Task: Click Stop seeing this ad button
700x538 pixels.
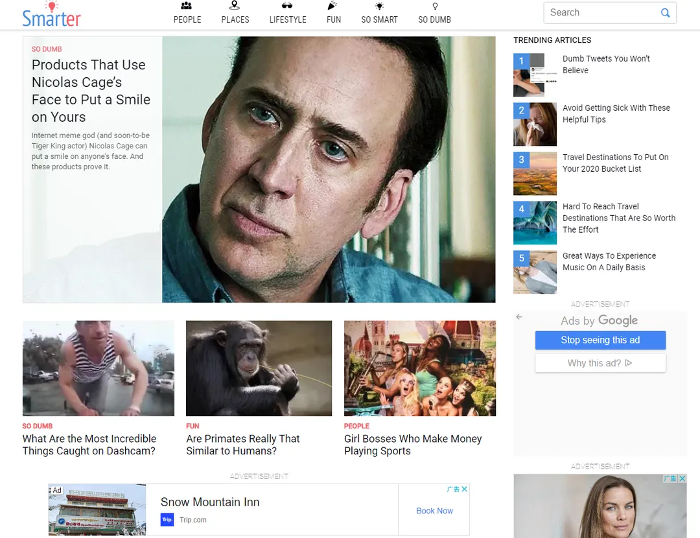Action: point(600,340)
